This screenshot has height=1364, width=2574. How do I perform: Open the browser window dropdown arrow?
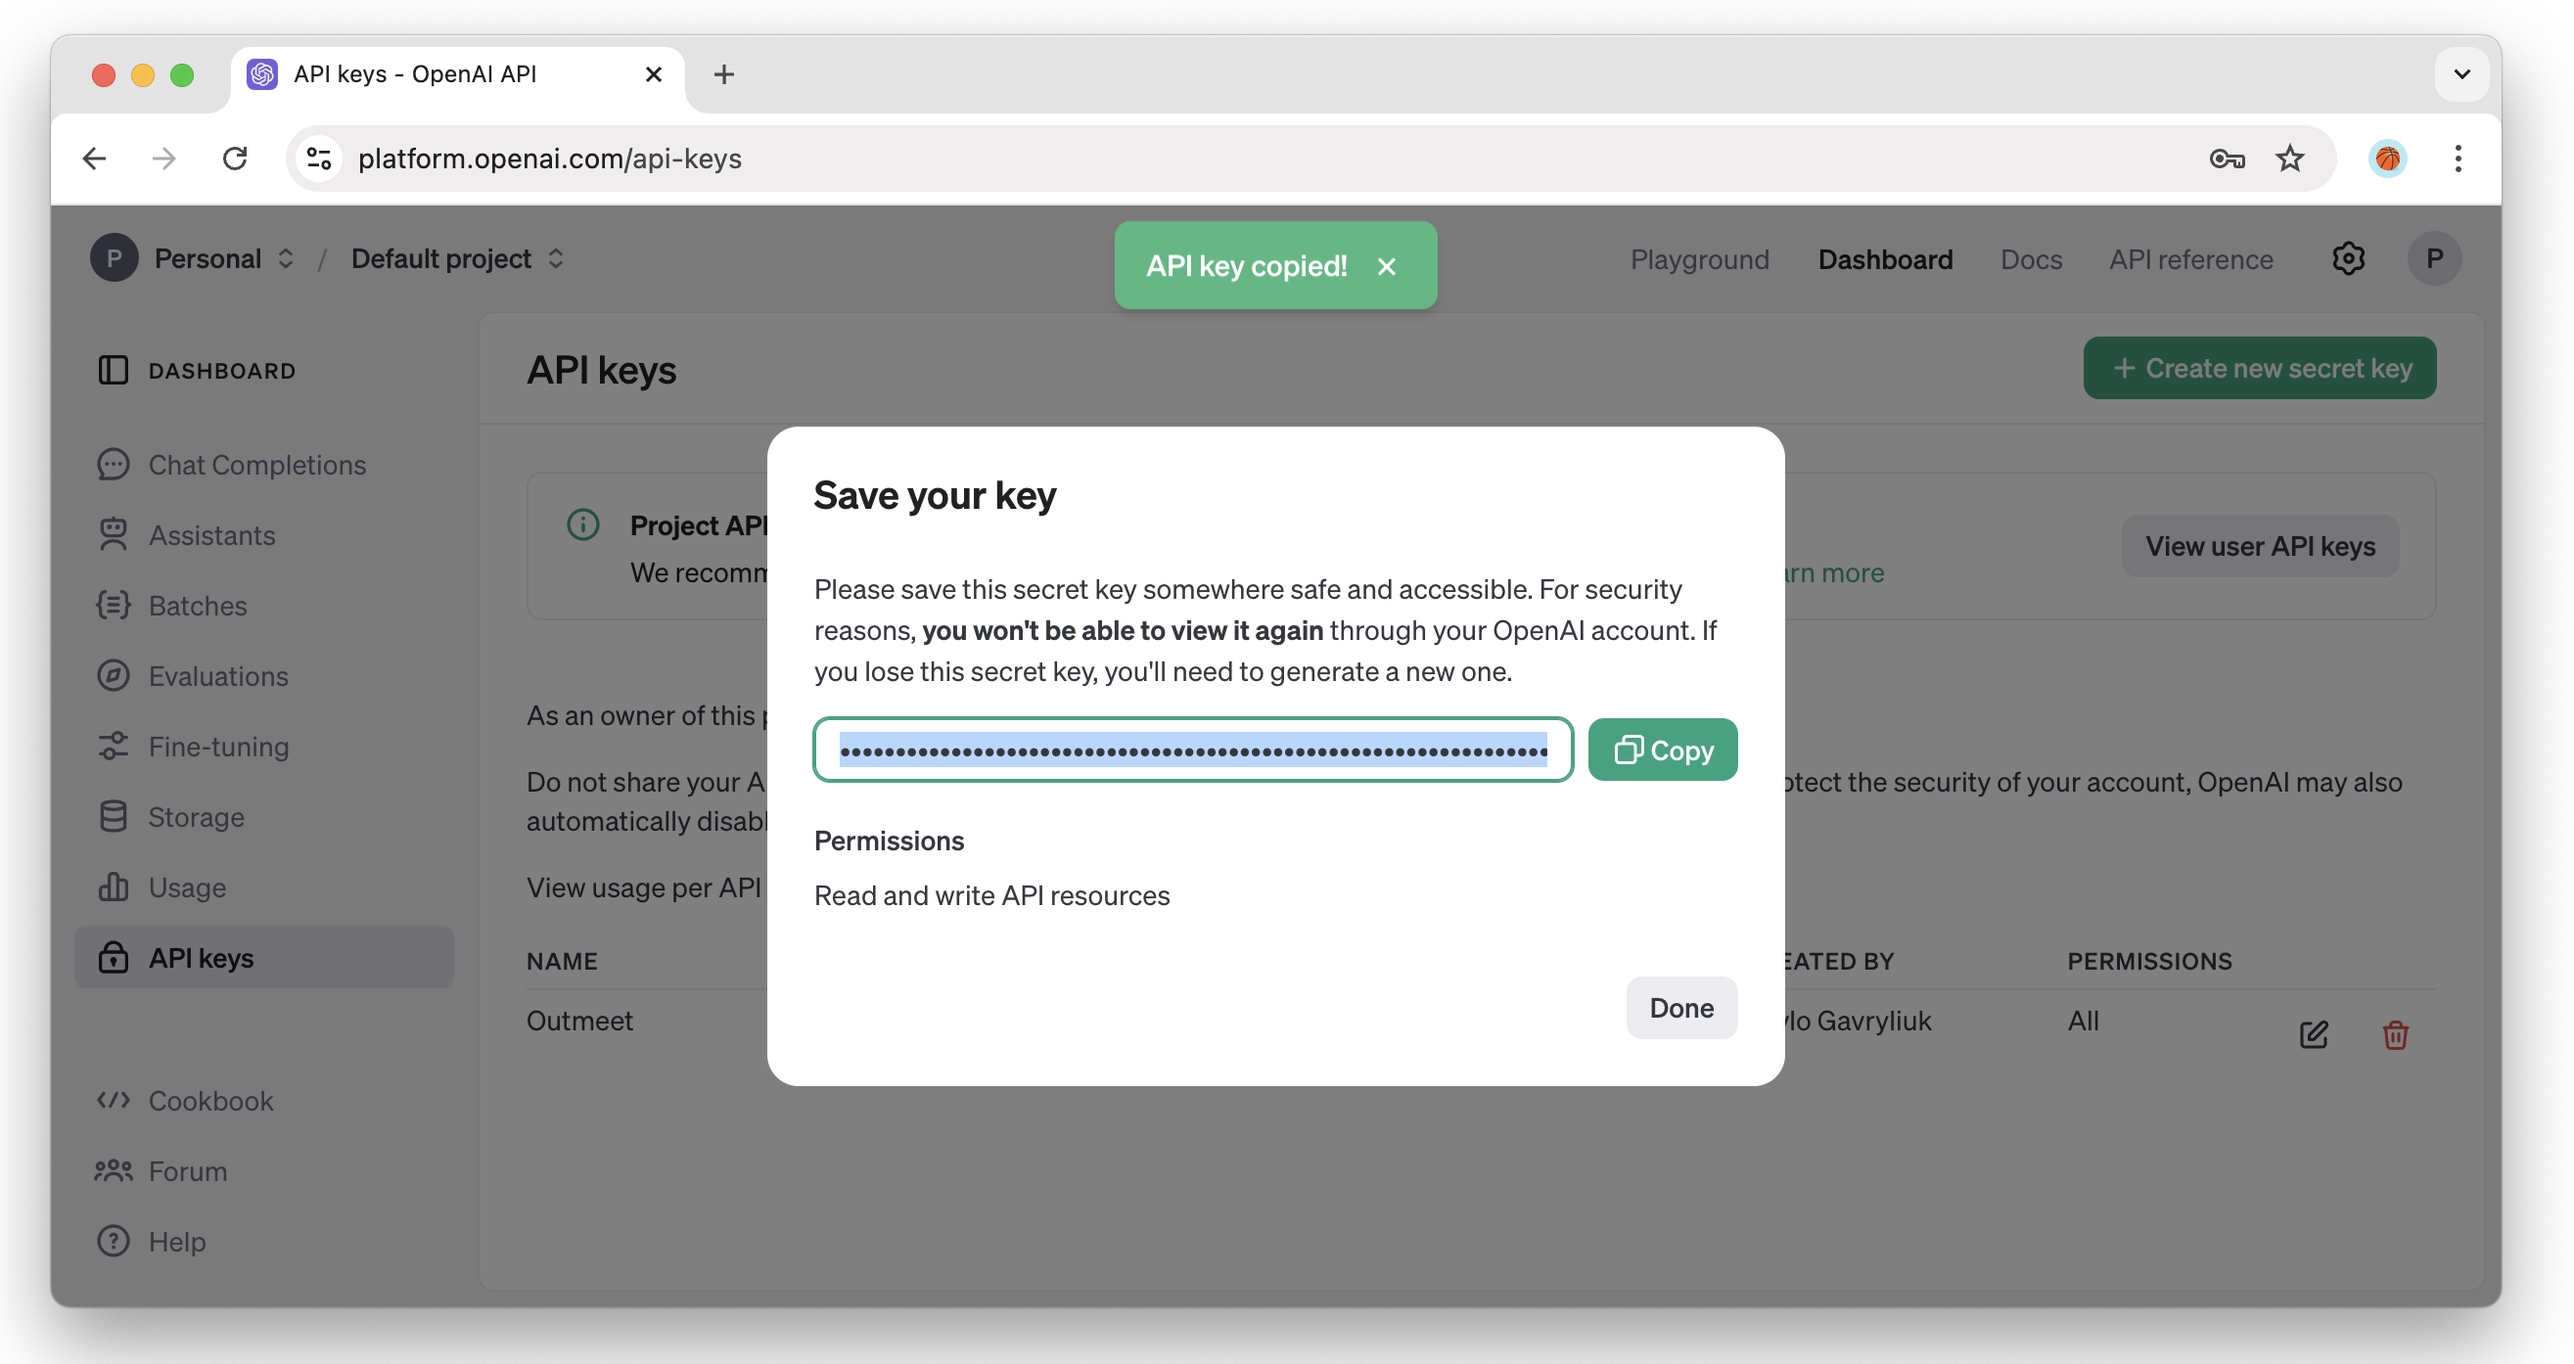coord(2462,74)
